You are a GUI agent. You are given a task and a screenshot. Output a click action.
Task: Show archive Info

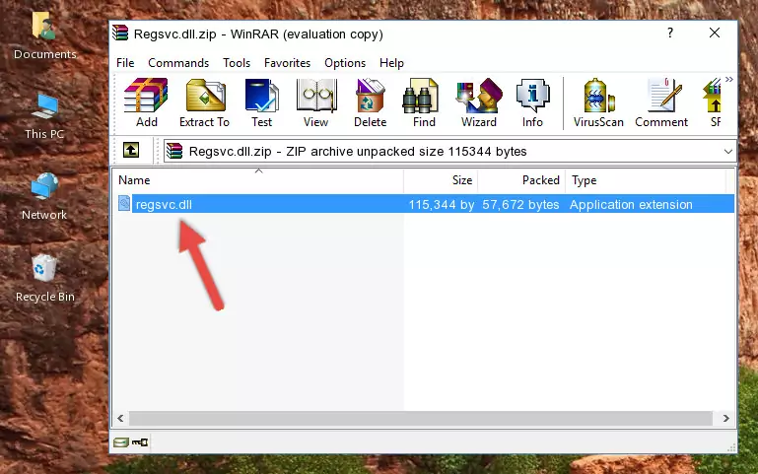point(532,102)
